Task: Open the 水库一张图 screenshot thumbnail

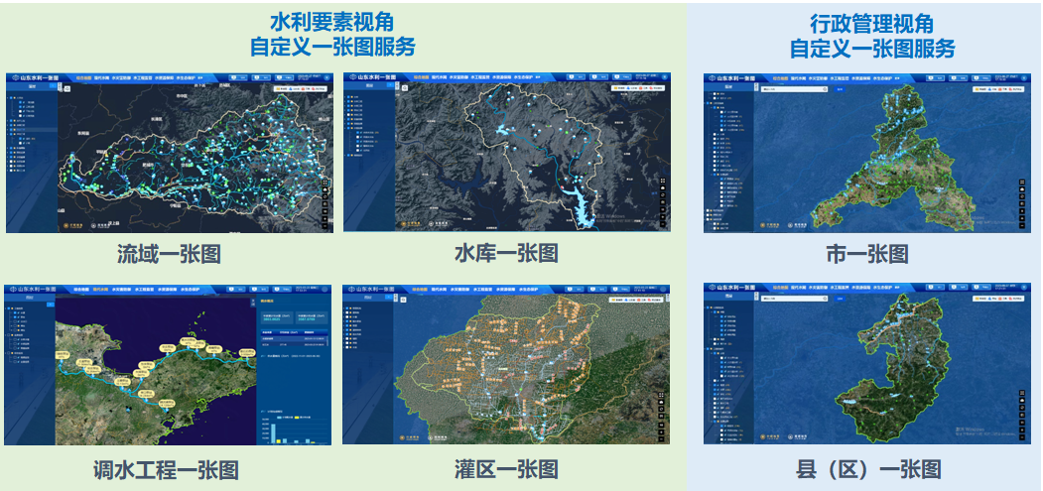Action: pos(507,152)
